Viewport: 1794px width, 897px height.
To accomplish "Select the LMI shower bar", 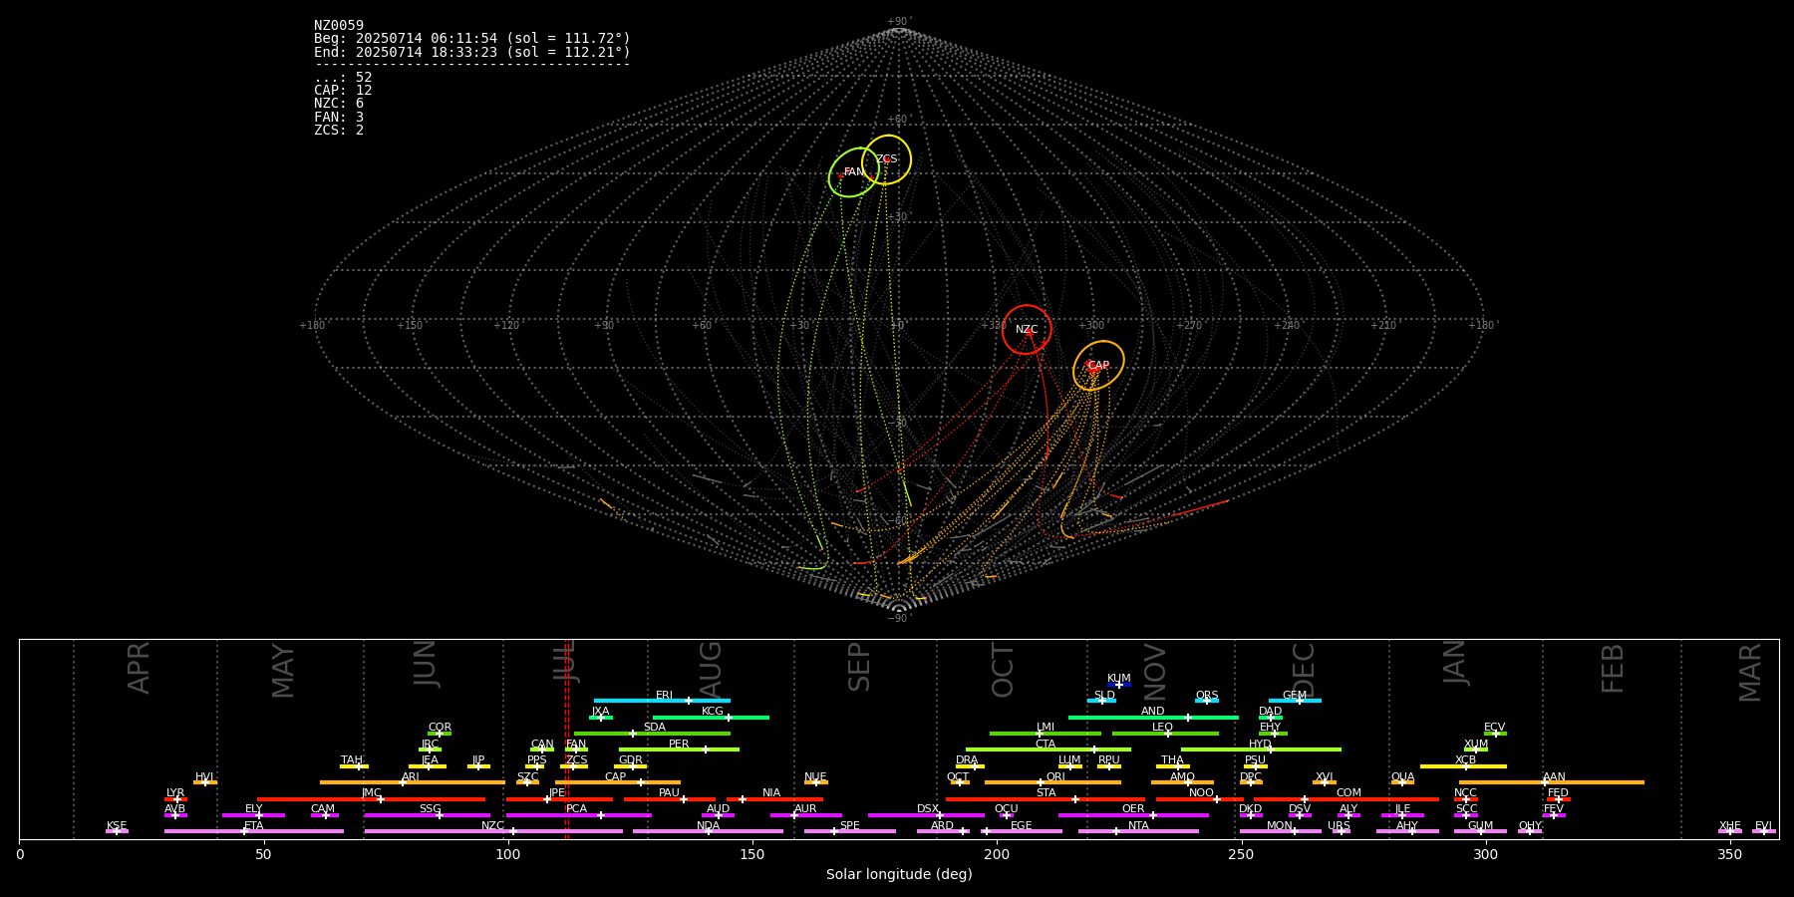I will 1046,734.
